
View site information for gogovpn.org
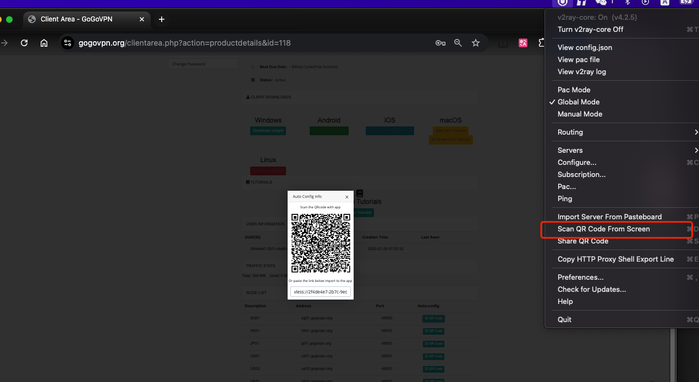tap(68, 43)
